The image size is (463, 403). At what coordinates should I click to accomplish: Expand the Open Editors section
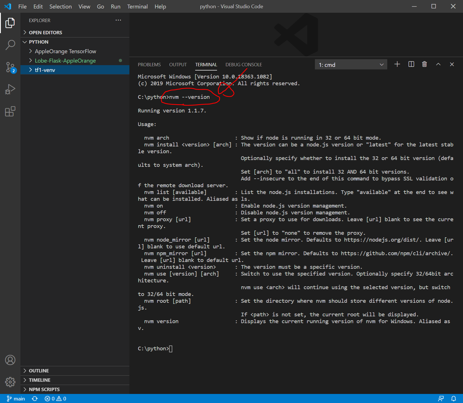tap(75, 33)
